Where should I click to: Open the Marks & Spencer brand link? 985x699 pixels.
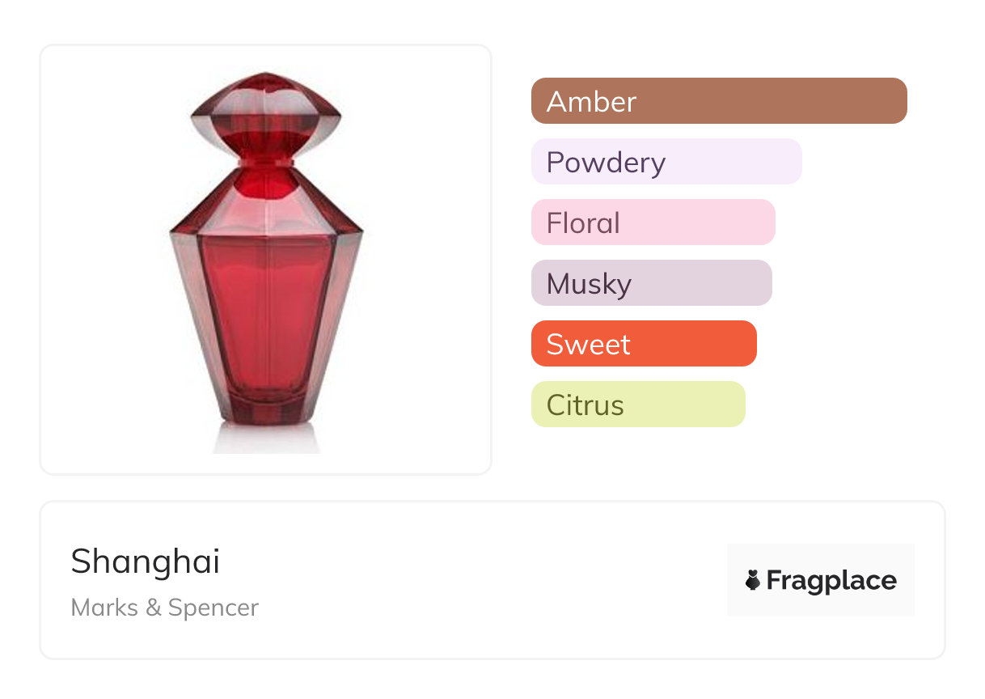click(x=165, y=608)
